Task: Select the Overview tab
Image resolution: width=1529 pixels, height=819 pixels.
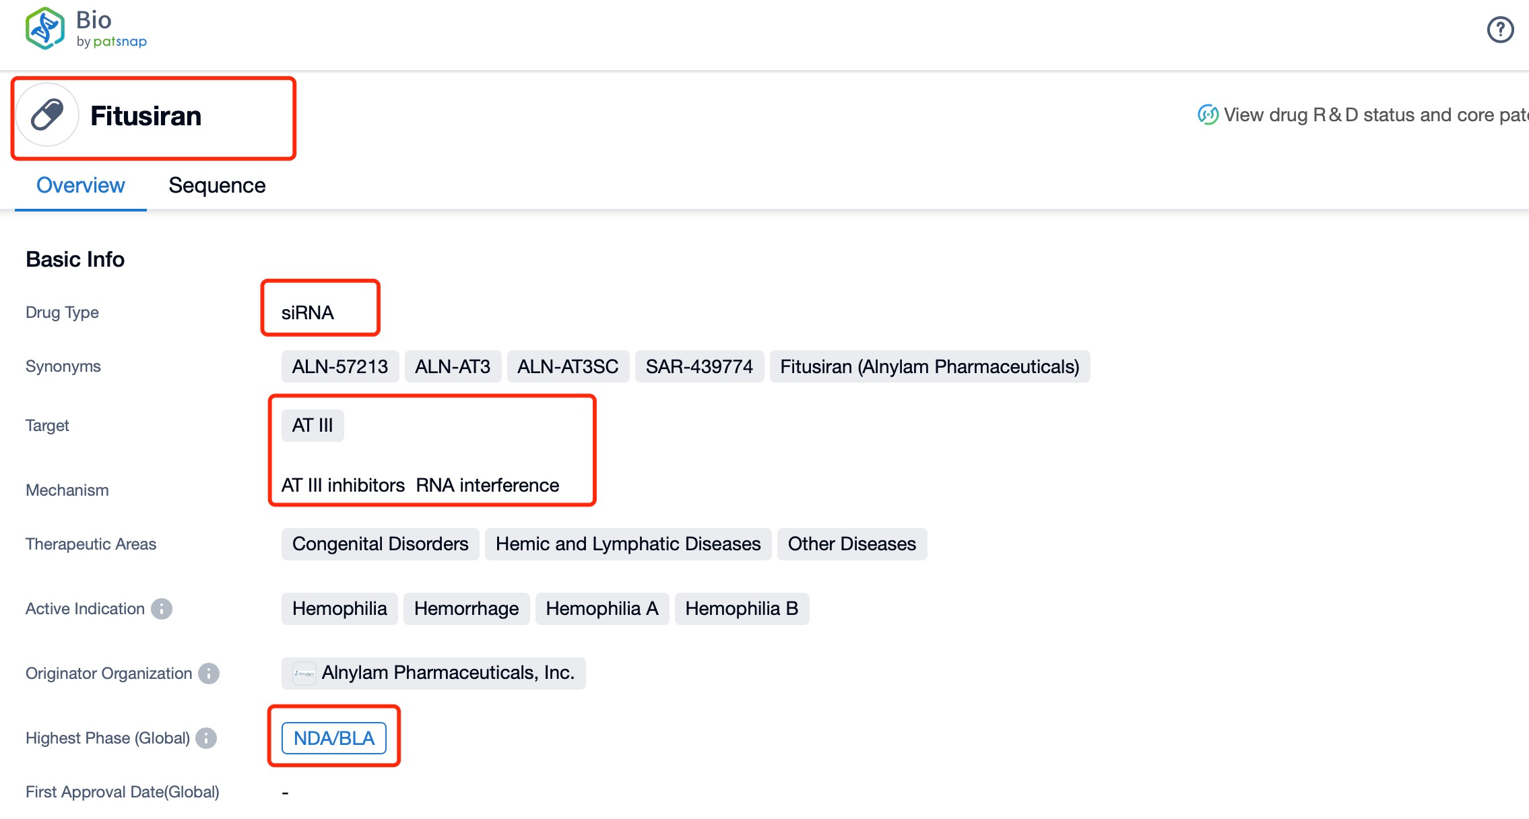Action: click(80, 185)
